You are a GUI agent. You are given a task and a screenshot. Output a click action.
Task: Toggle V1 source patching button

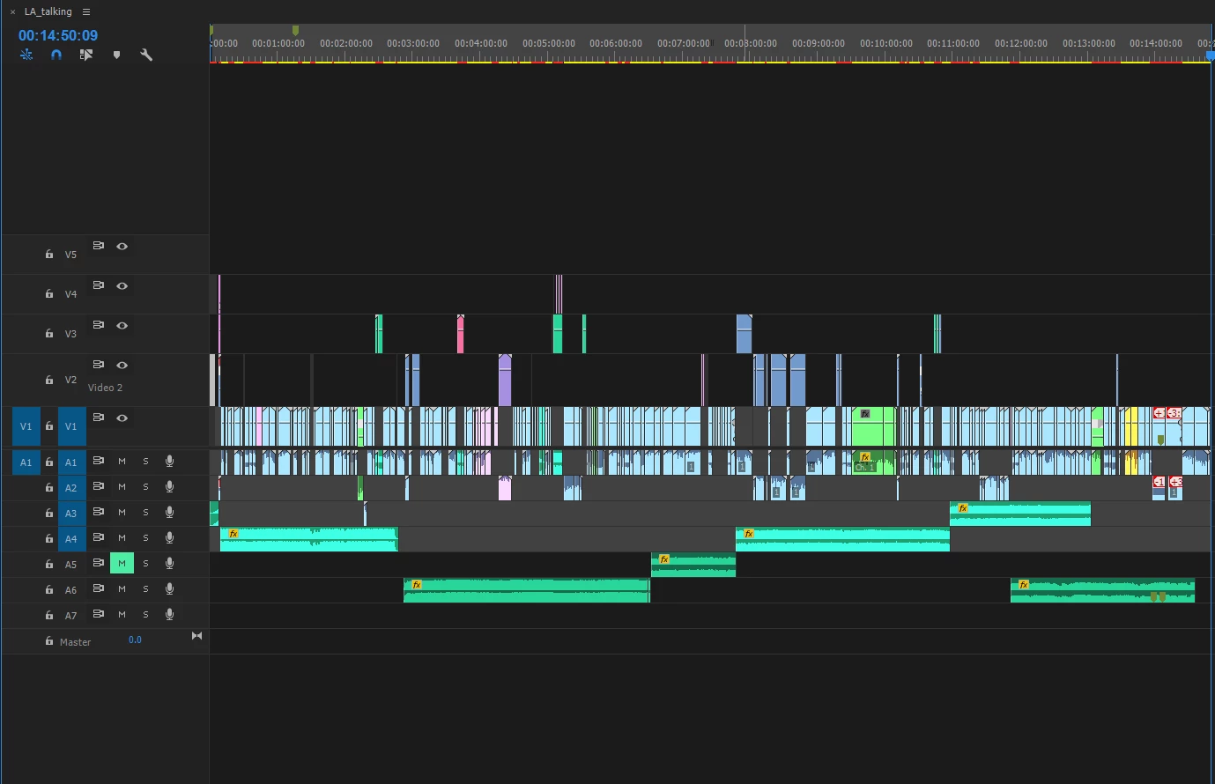coord(26,426)
